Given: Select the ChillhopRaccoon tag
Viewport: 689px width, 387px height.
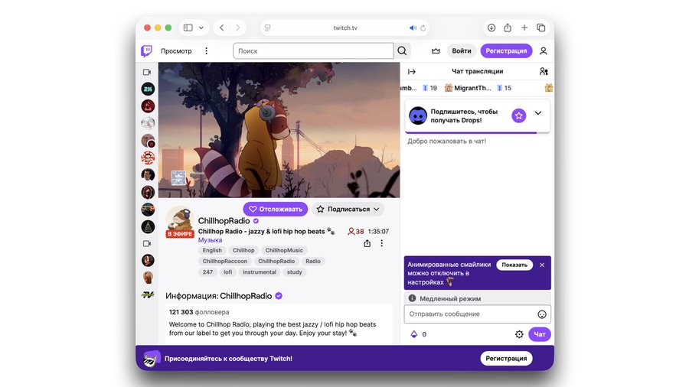Looking at the screenshot, I should [225, 261].
